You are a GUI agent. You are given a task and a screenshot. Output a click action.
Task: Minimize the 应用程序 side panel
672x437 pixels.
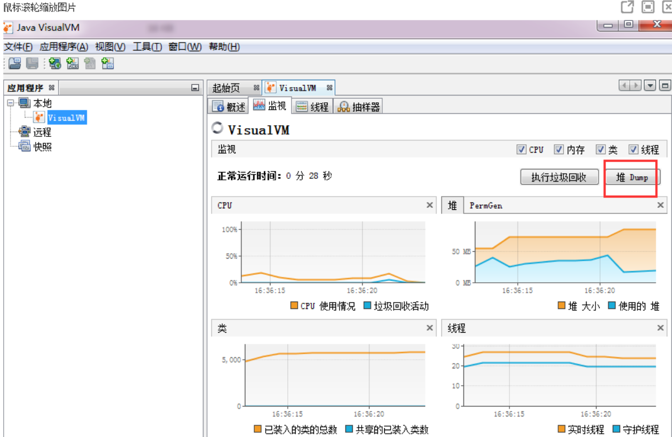[x=195, y=88]
